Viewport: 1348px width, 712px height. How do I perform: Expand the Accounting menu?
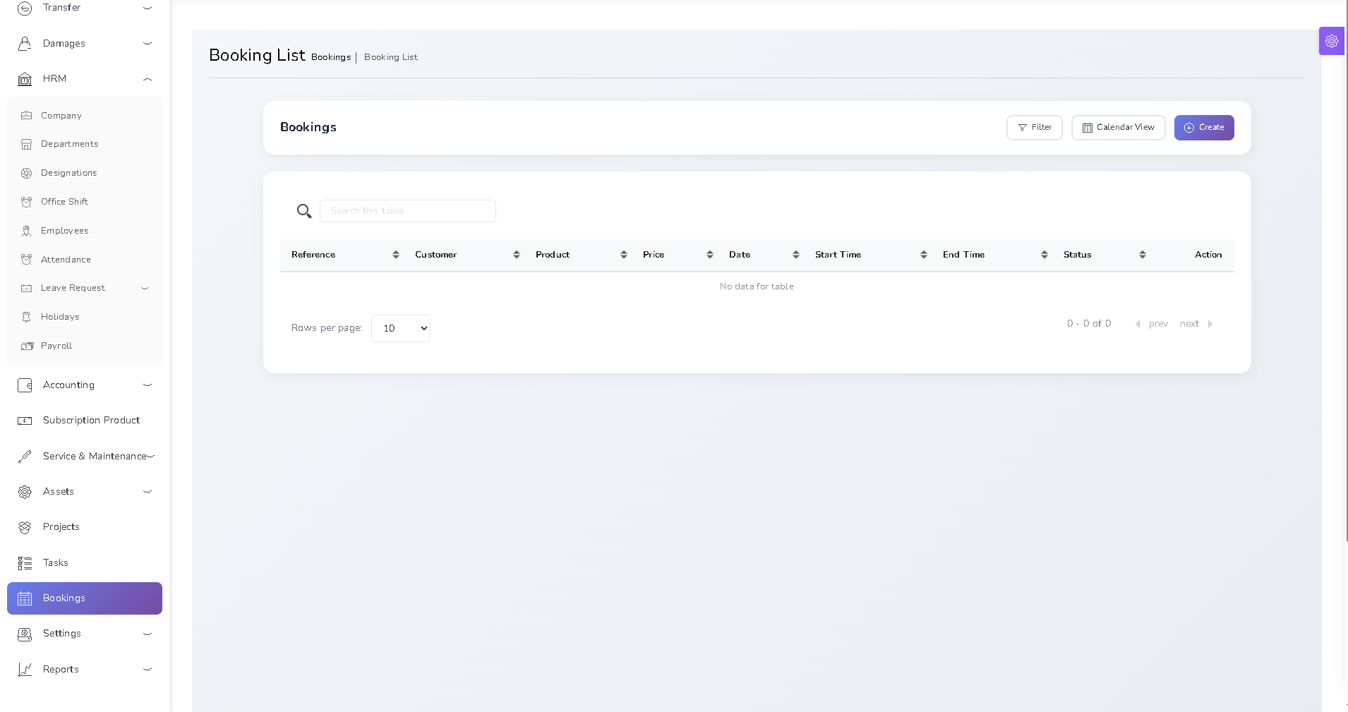[x=148, y=385]
